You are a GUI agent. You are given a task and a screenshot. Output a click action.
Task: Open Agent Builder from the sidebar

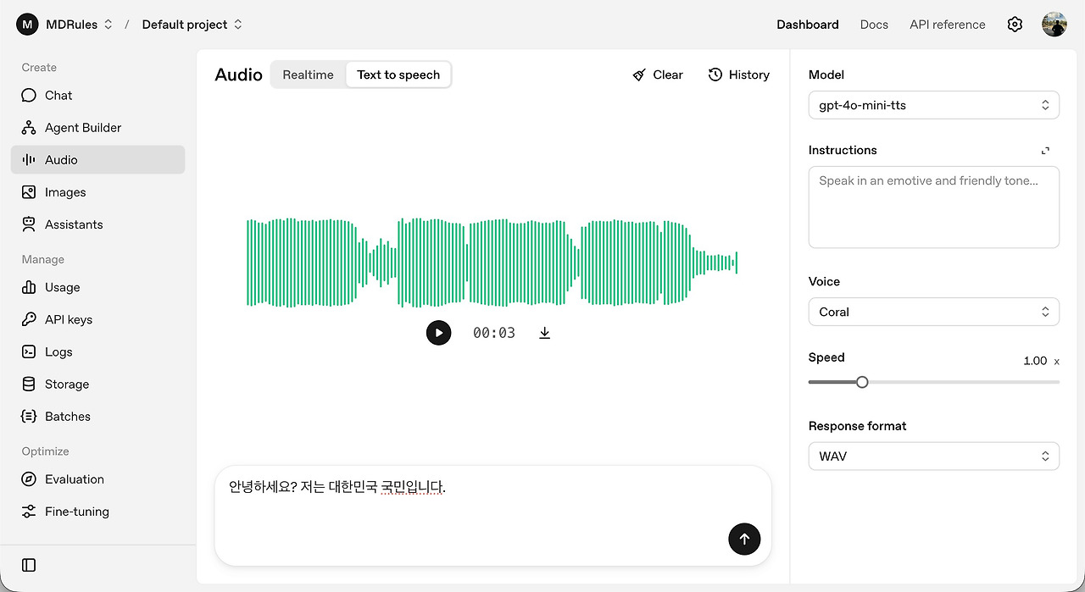[97, 128]
